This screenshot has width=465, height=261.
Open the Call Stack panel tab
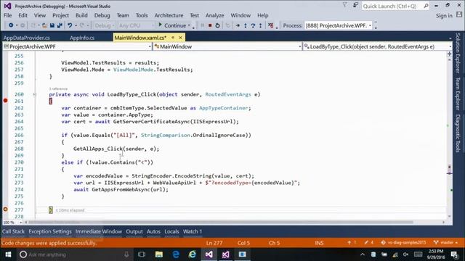pos(13,231)
